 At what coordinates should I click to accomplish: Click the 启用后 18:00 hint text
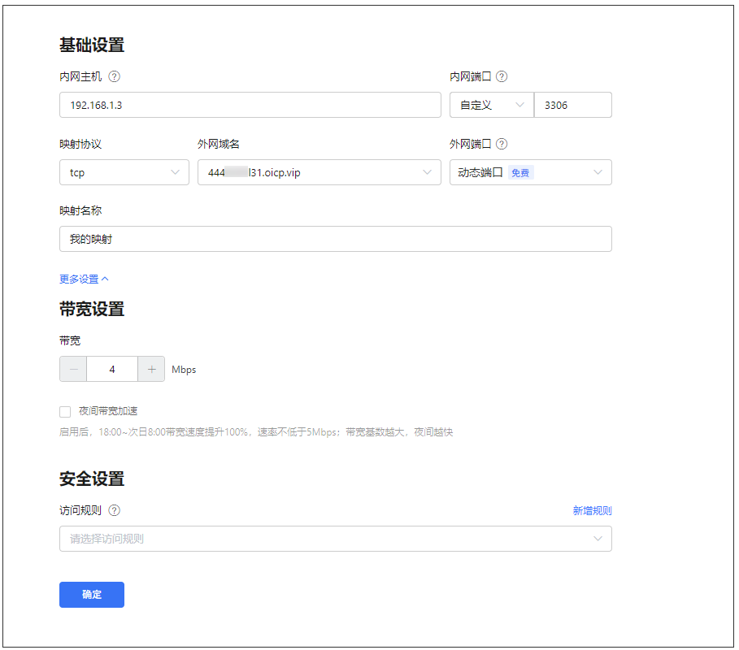click(256, 432)
